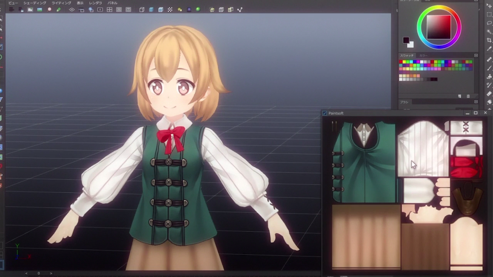
Task: Click the new swatch icon below the swatches
Action: point(459,96)
